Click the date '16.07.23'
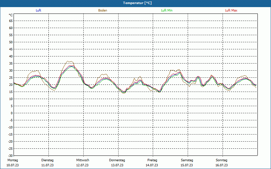This screenshot has height=169, width=271. point(222,165)
